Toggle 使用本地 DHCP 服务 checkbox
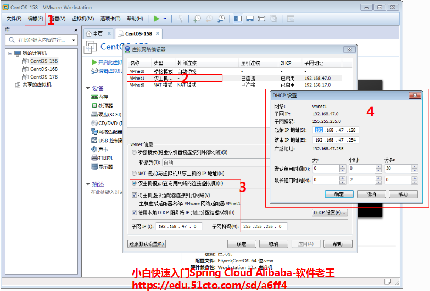This screenshot has width=430, height=291. pyautogui.click(x=134, y=212)
